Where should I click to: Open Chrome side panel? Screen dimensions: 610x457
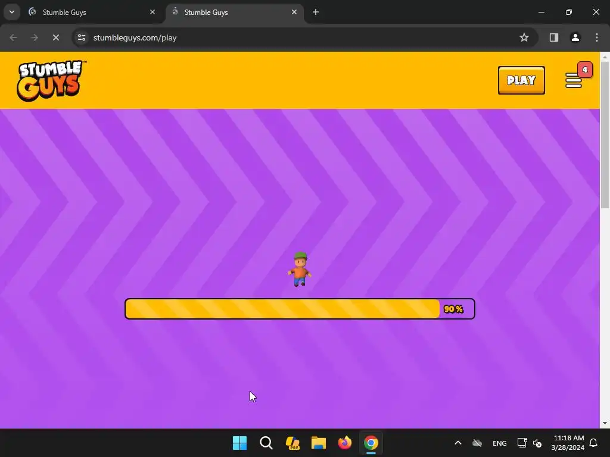(553, 37)
